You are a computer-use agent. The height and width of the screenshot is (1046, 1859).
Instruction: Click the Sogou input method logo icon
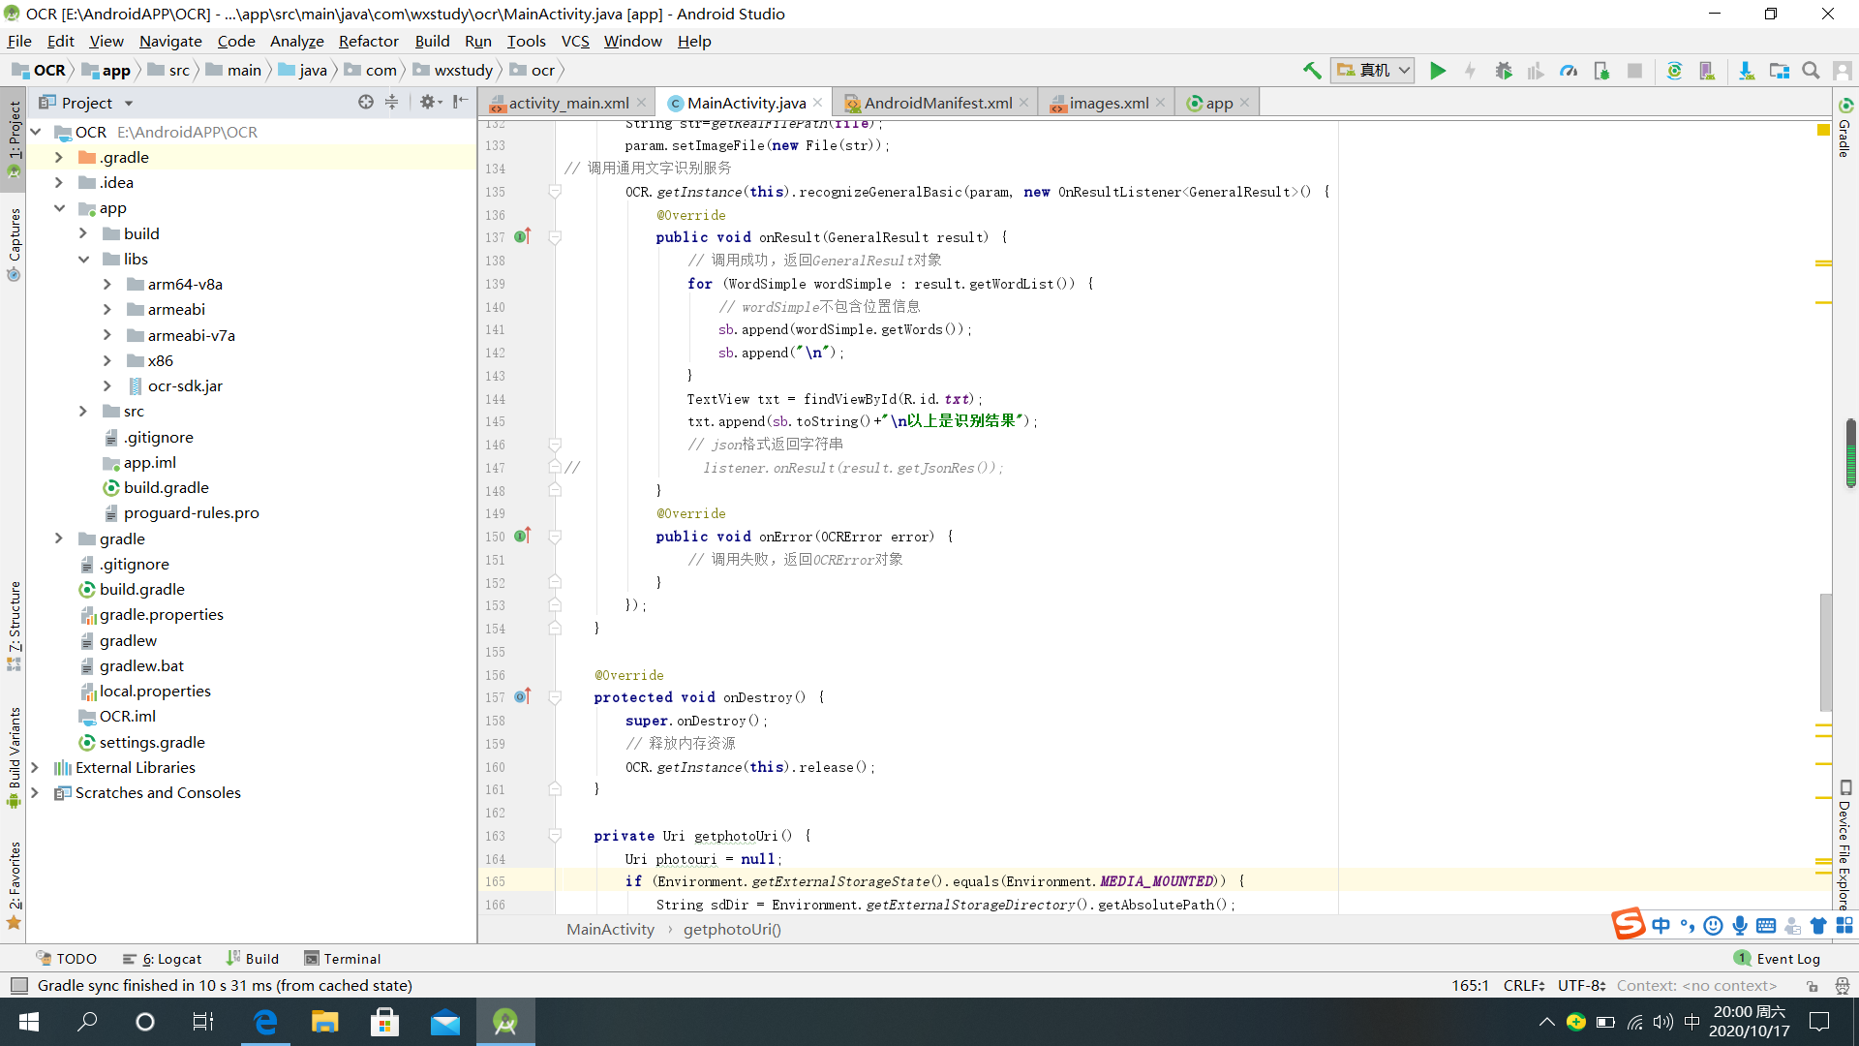(1628, 925)
